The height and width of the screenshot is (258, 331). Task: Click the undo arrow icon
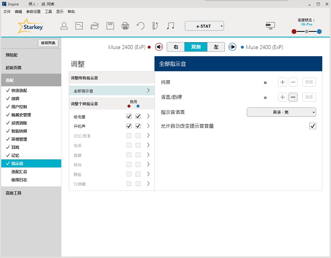140,26
